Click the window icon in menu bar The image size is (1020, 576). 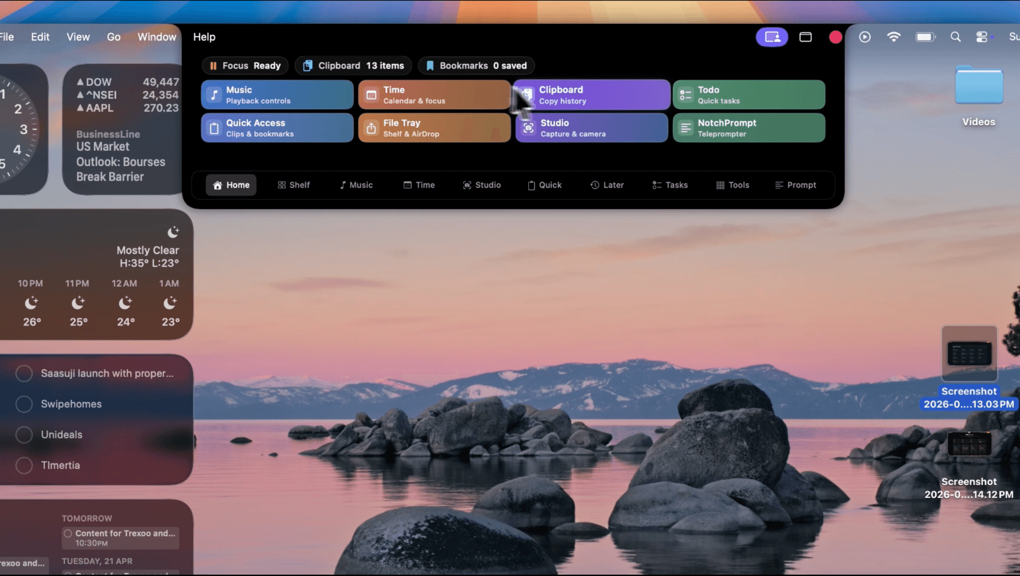(806, 37)
